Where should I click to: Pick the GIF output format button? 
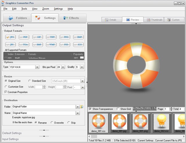click(x=38, y=37)
